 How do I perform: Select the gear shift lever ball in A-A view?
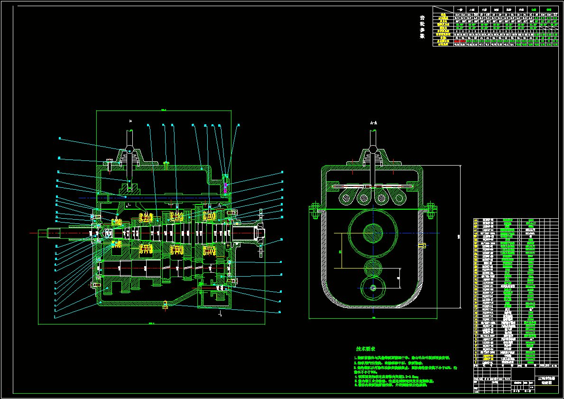click(x=373, y=149)
